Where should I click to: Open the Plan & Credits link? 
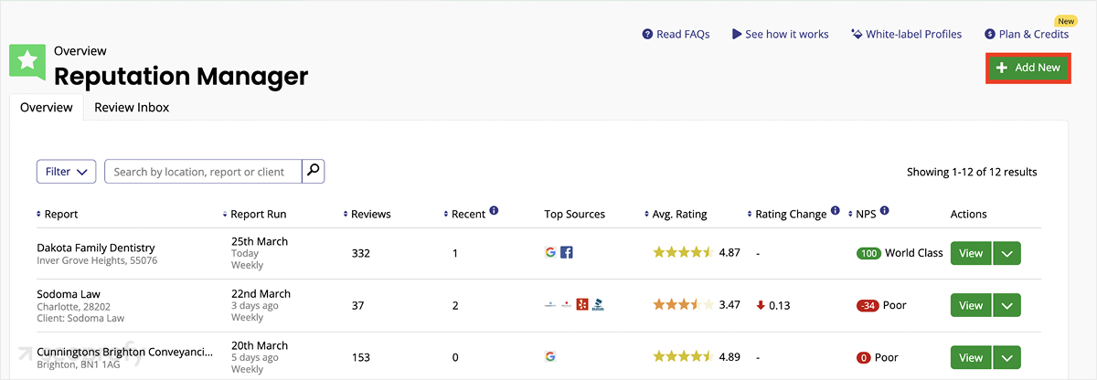(1027, 34)
